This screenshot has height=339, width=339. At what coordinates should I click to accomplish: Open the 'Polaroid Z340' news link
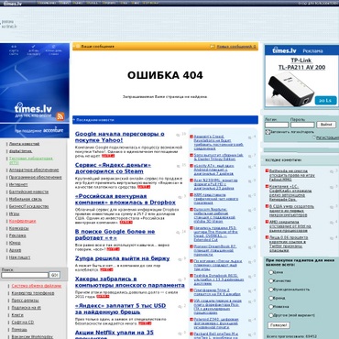216,323
